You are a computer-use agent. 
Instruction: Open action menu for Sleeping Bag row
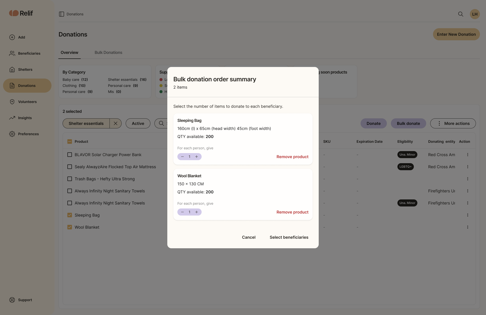pyautogui.click(x=468, y=215)
